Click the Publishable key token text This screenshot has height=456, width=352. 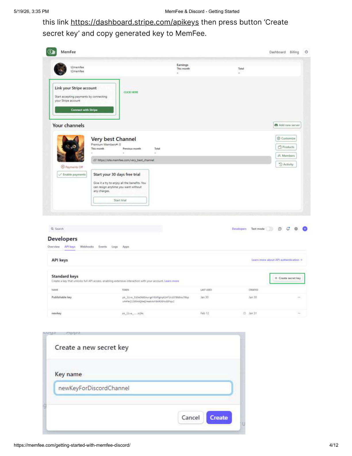click(x=156, y=299)
